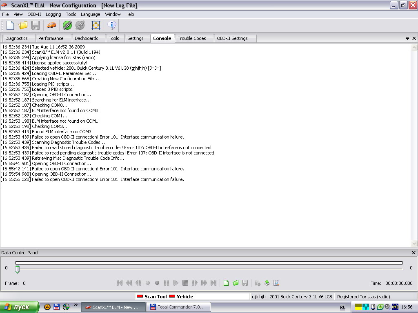Click the Data Control Panel progress bar
Image resolution: width=418 pixels, height=313 pixels.
tap(209, 263)
